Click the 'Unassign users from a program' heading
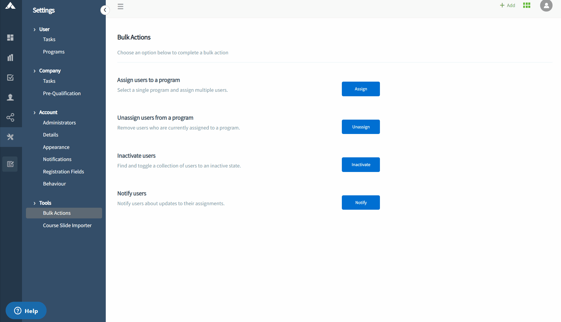 pyautogui.click(x=155, y=118)
